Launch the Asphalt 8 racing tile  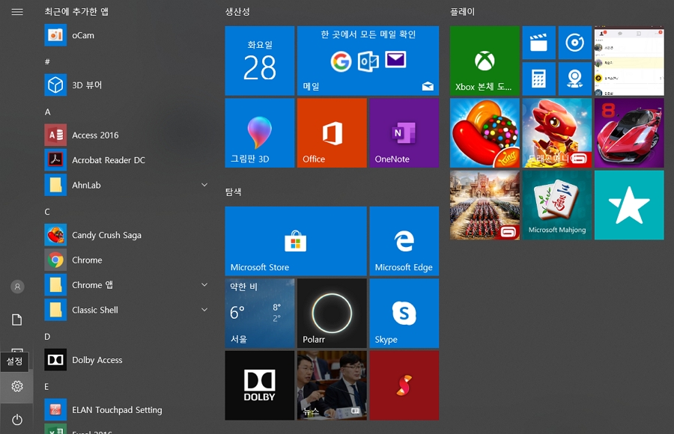coord(629,132)
